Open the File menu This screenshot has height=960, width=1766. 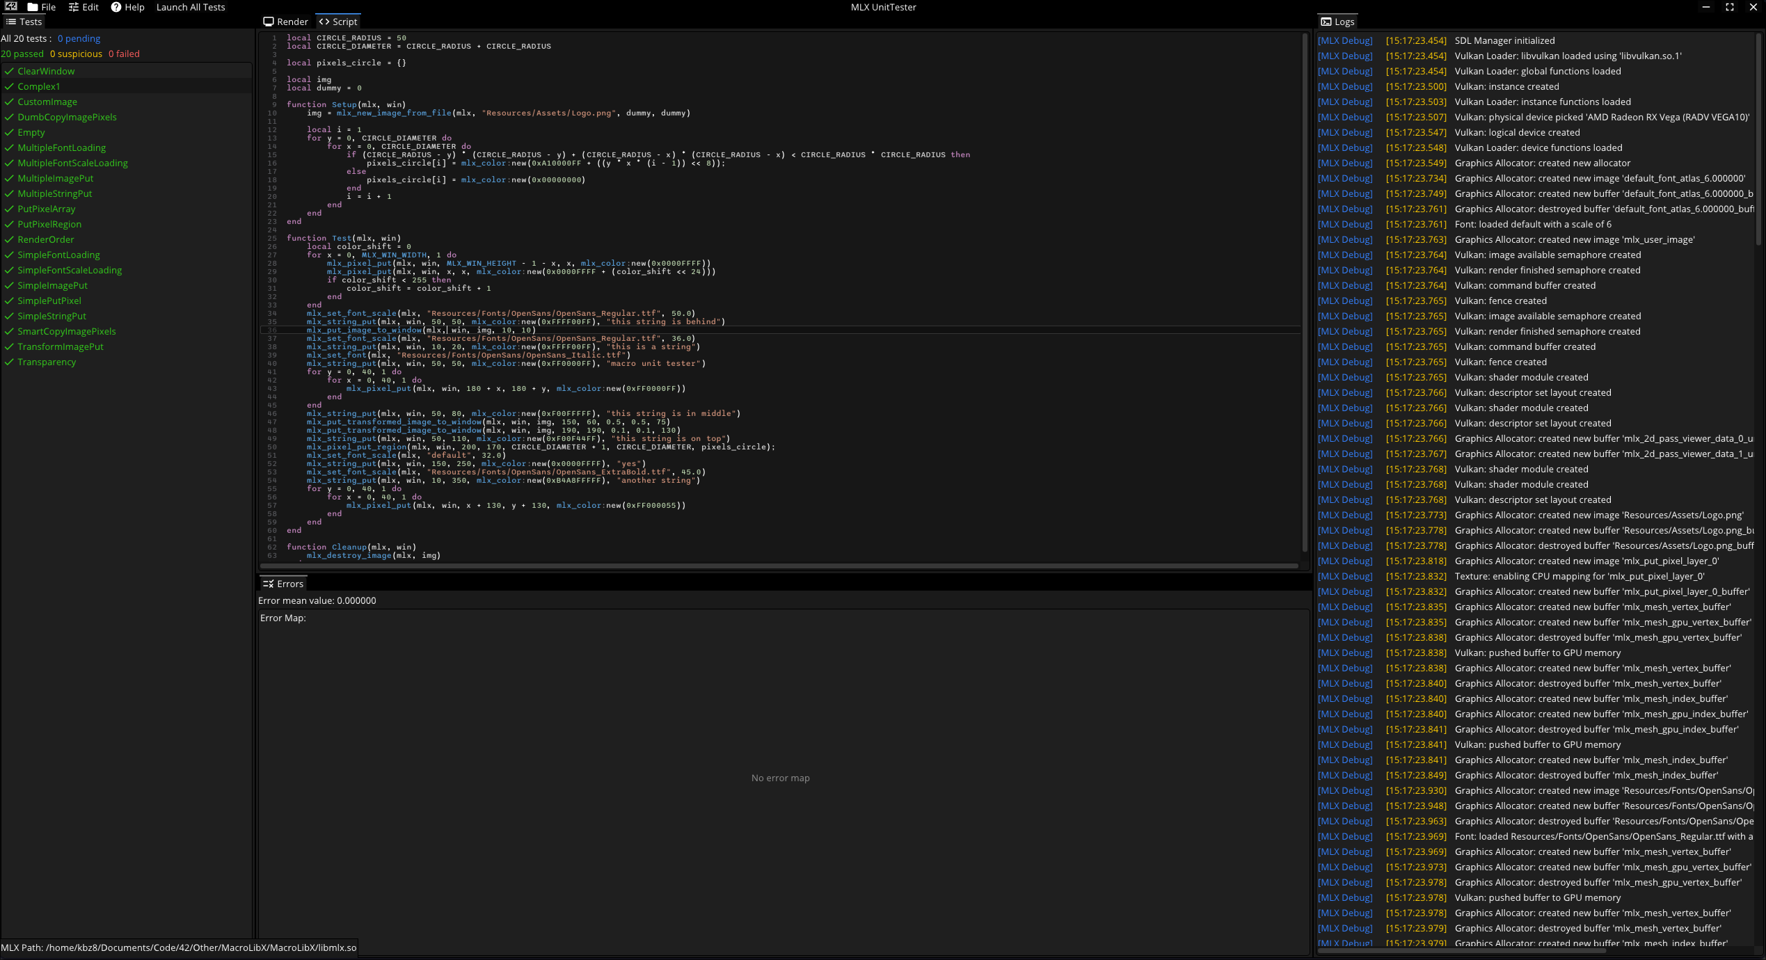tap(41, 7)
